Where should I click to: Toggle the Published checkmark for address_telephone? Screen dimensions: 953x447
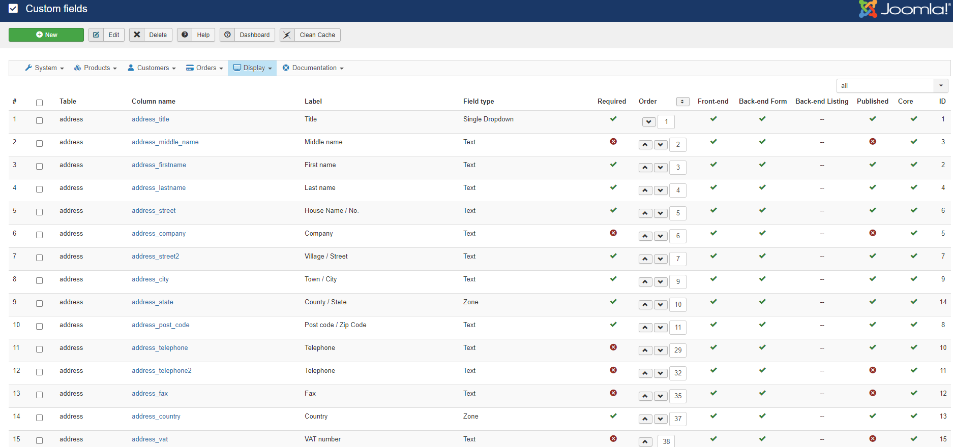click(873, 347)
